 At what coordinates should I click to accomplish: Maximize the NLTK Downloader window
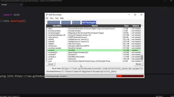[135, 15]
